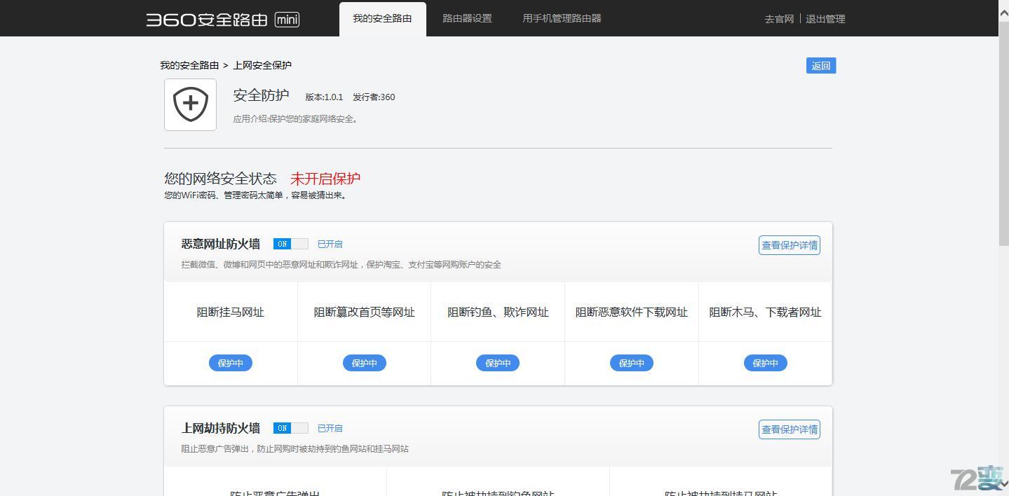Open 查看保护详情 for 上网劫持防火墙
This screenshot has width=1009, height=496.
[x=789, y=429]
